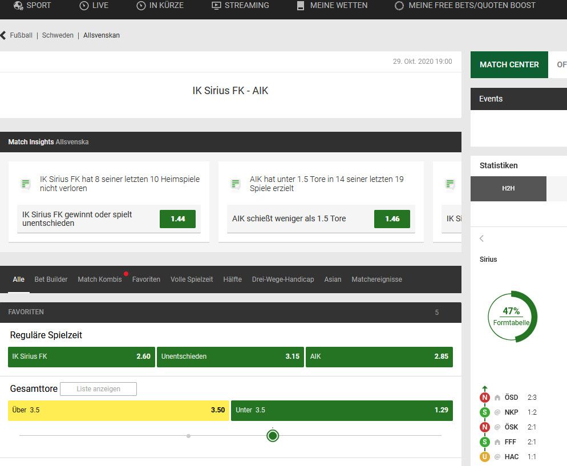Click the home icon beside FFF
The image size is (567, 466).
tap(497, 442)
